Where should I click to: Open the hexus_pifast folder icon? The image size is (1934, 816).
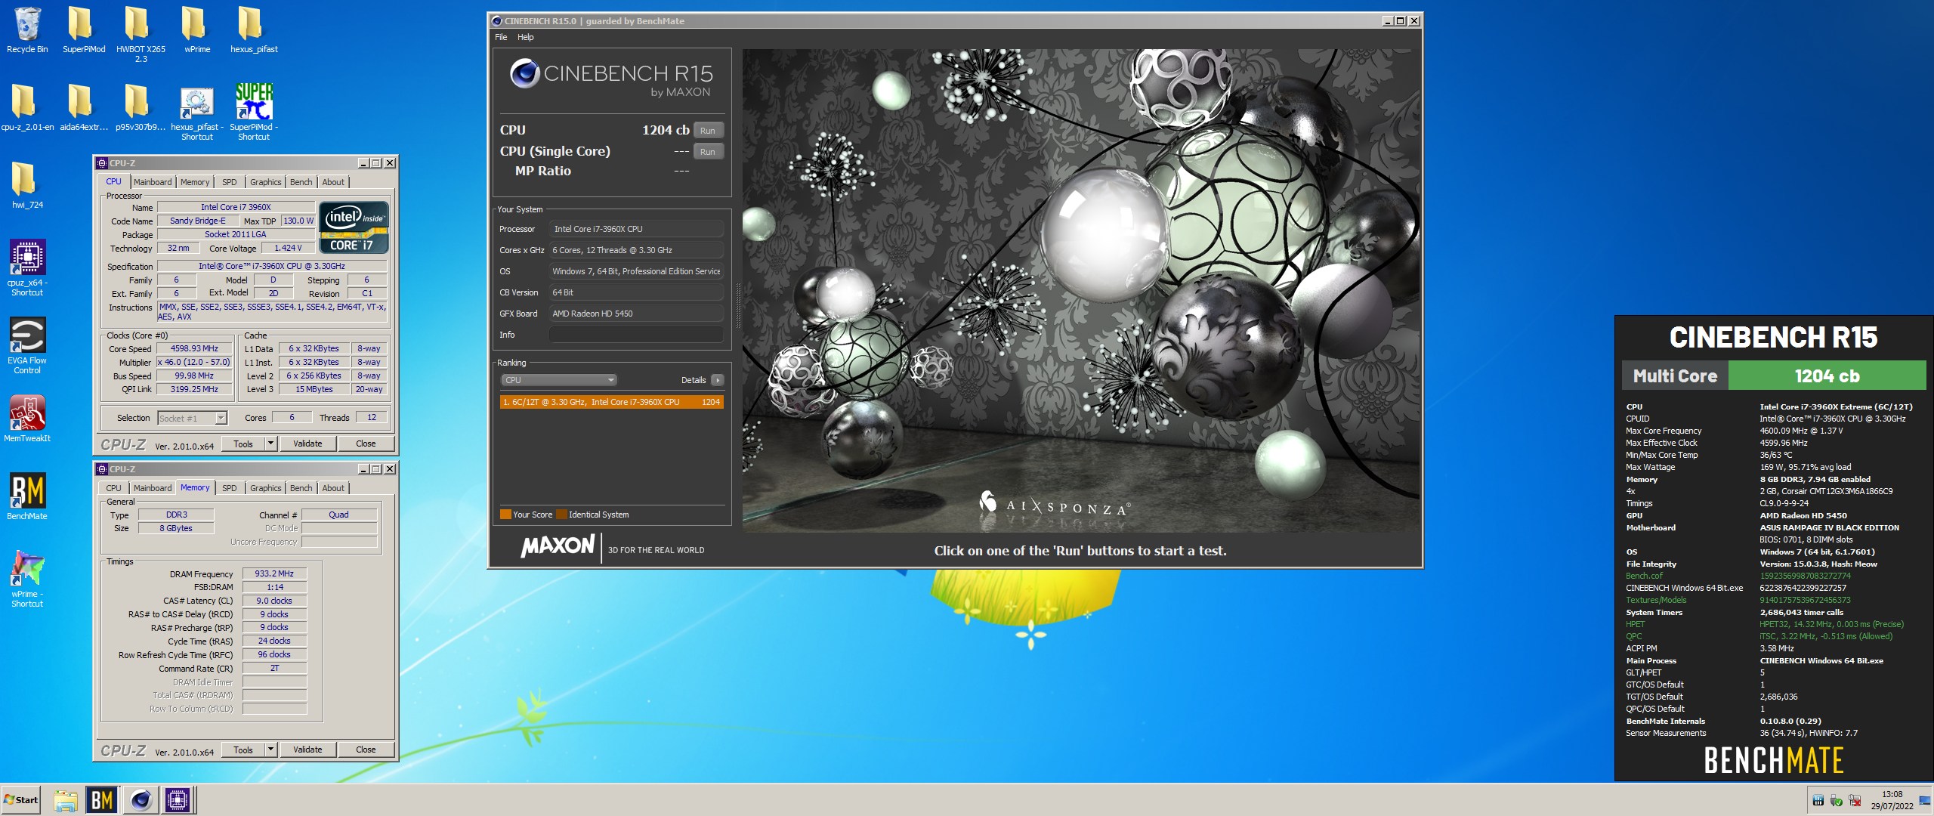(254, 30)
